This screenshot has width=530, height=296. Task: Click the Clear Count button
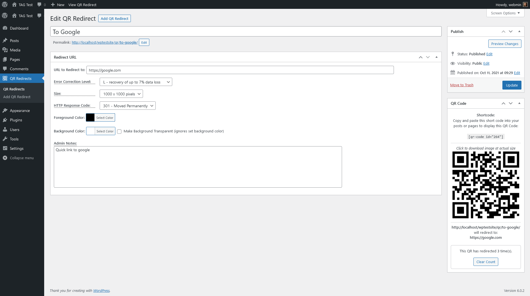(x=486, y=262)
